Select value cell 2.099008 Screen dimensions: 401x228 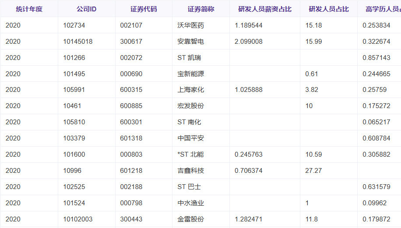pos(265,42)
